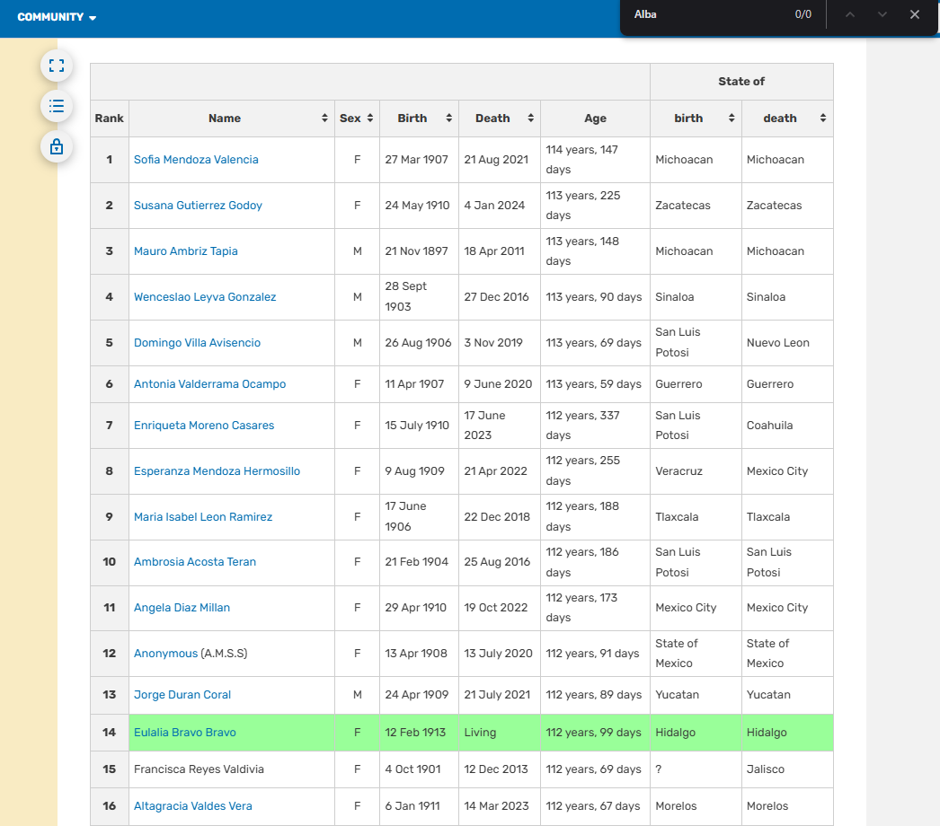This screenshot has width=940, height=826.
Task: Open highlighted Eulalia Bravo Bravo link
Action: (x=184, y=732)
